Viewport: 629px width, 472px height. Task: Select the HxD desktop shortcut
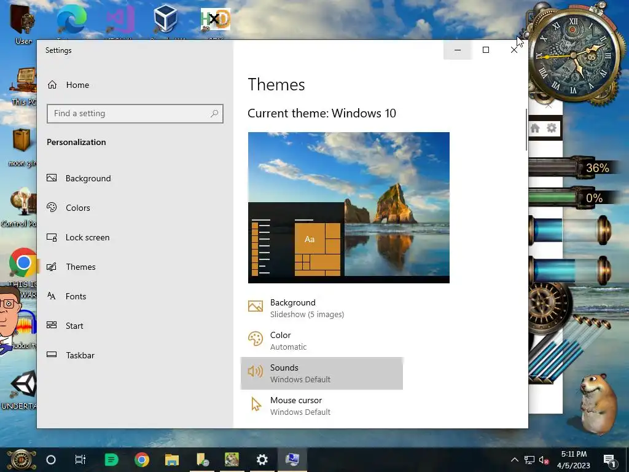[x=216, y=20]
